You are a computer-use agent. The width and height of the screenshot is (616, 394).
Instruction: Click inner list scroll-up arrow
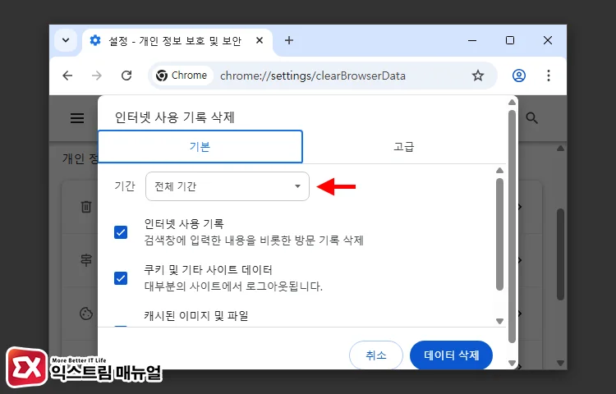(499, 170)
